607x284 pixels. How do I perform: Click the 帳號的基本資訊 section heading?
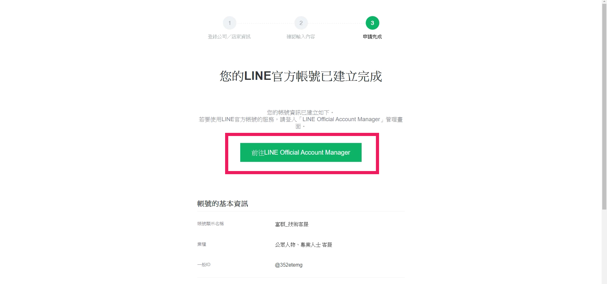point(223,204)
